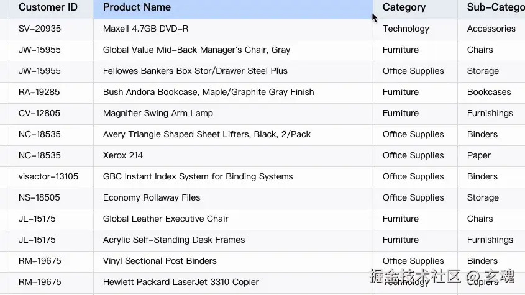The image size is (525, 295).
Task: Click Technology in the Maxell row
Action: coord(415,29)
